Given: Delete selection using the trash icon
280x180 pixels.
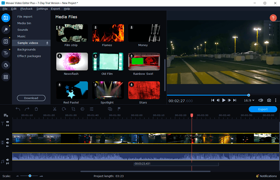Looking at the screenshot, I should click(36, 109).
